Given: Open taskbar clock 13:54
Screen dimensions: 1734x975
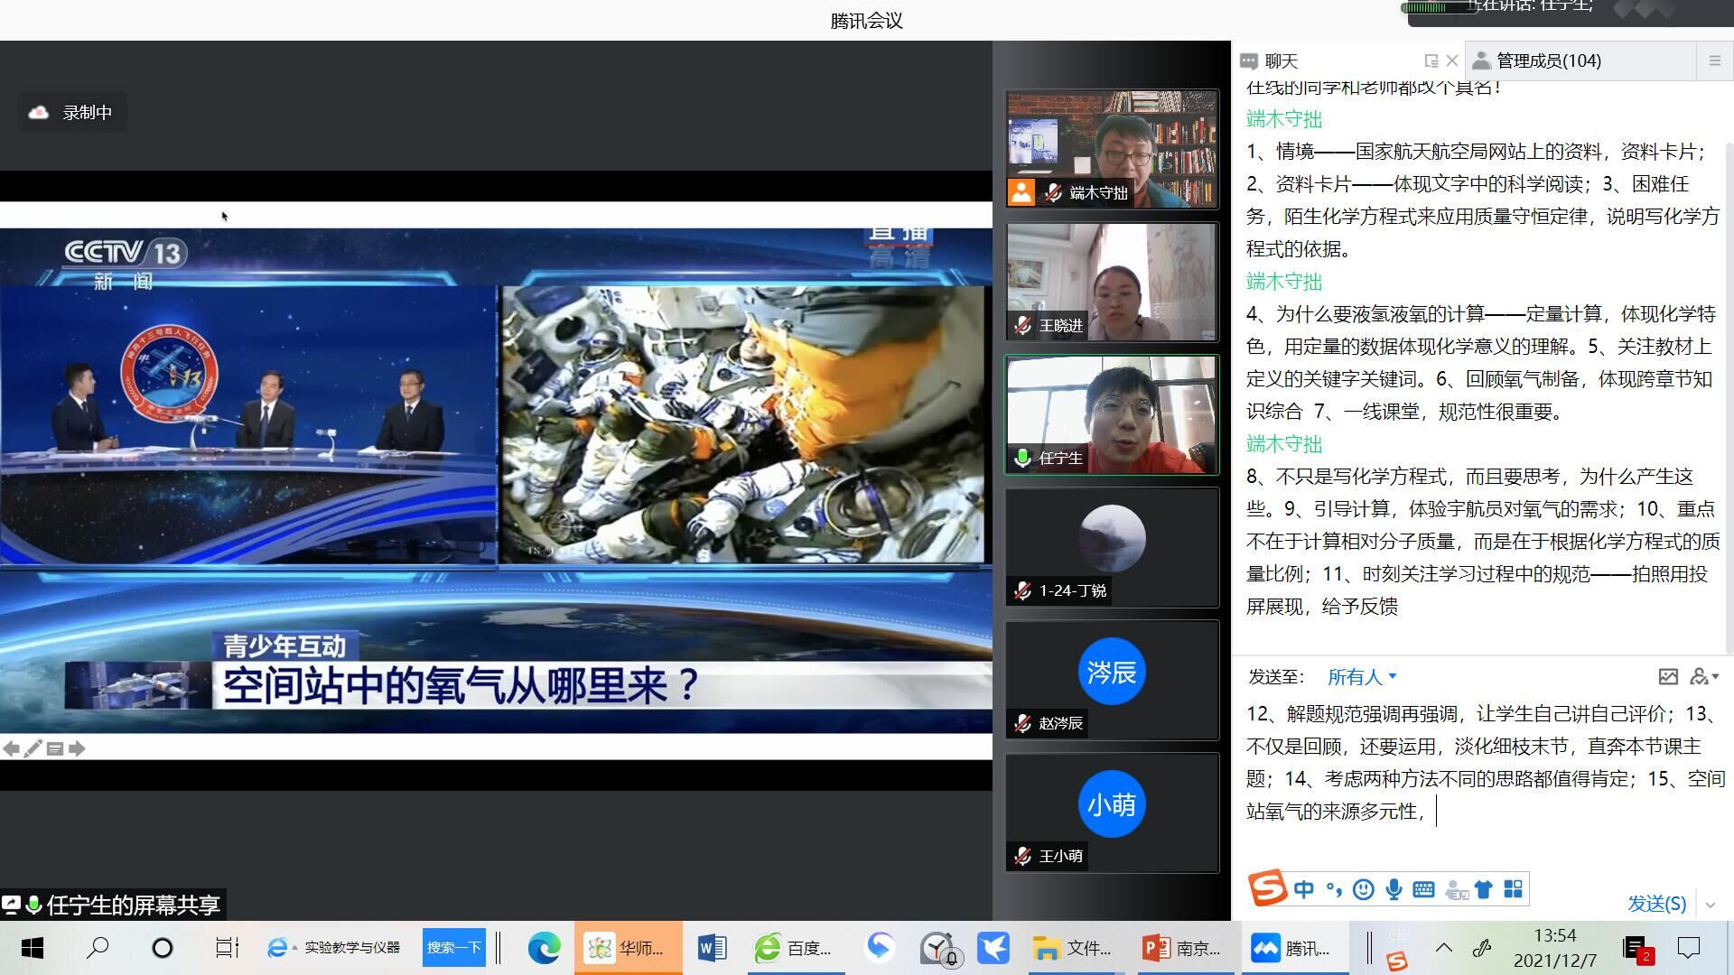Looking at the screenshot, I should 1555,948.
